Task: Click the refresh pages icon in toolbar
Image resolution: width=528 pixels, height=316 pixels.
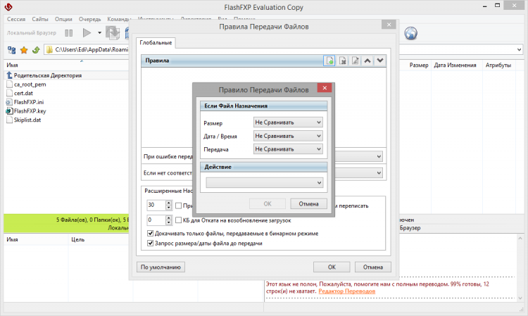Action: 113,32
